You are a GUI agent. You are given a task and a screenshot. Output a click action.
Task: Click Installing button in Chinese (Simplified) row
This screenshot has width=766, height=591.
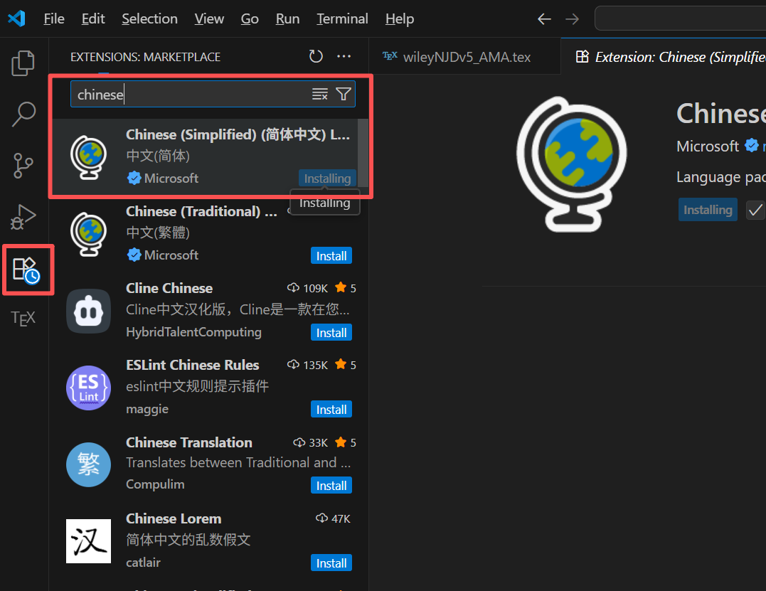tap(327, 179)
